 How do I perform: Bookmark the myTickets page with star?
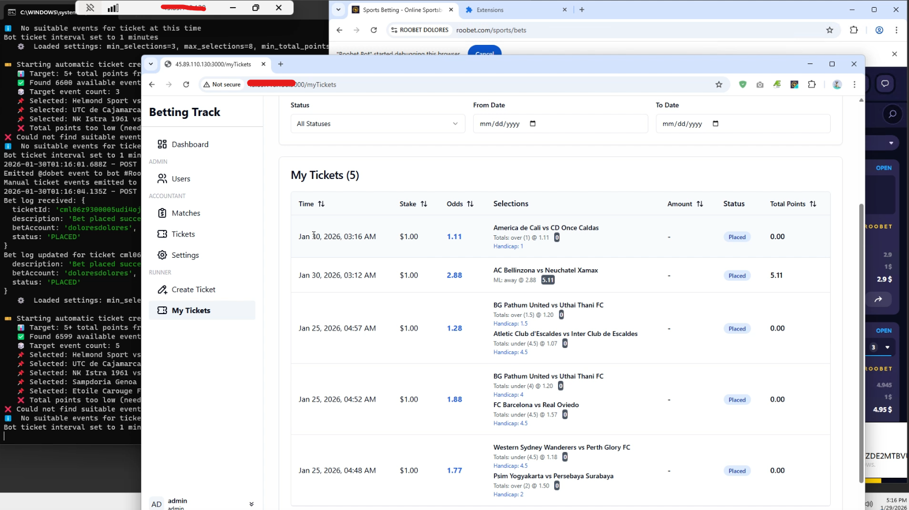coord(719,84)
